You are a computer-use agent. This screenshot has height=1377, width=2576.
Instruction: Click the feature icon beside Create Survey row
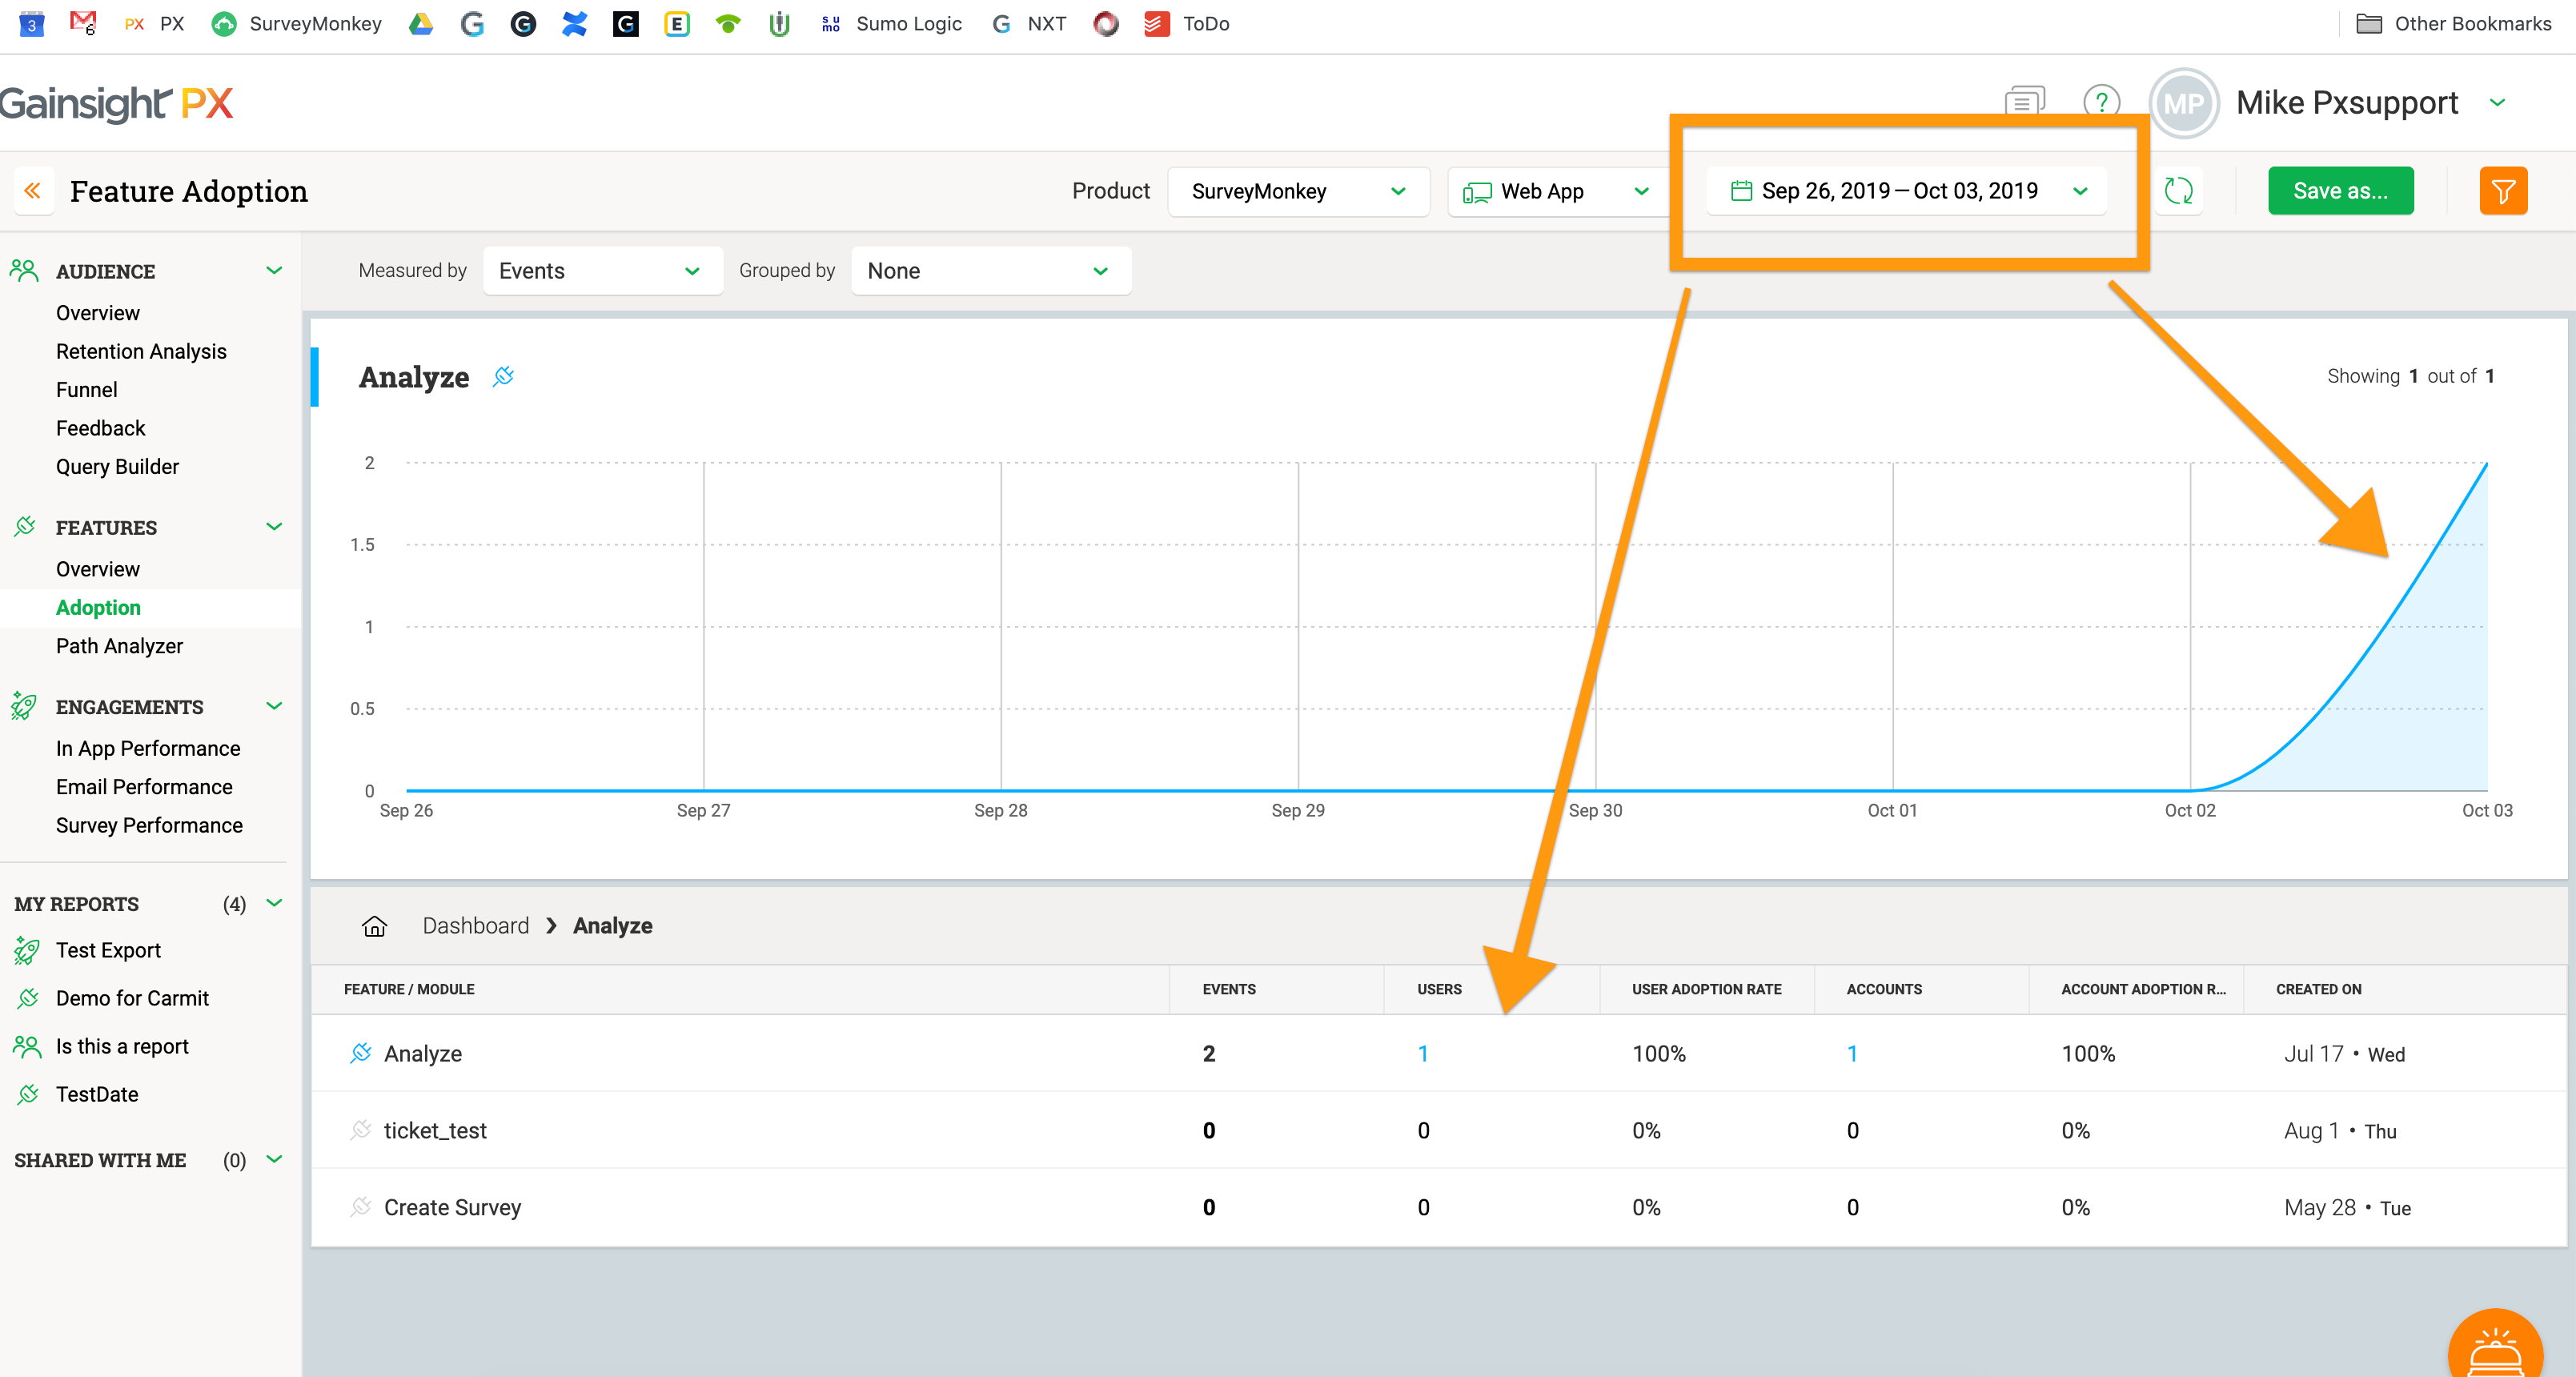pyautogui.click(x=360, y=1207)
